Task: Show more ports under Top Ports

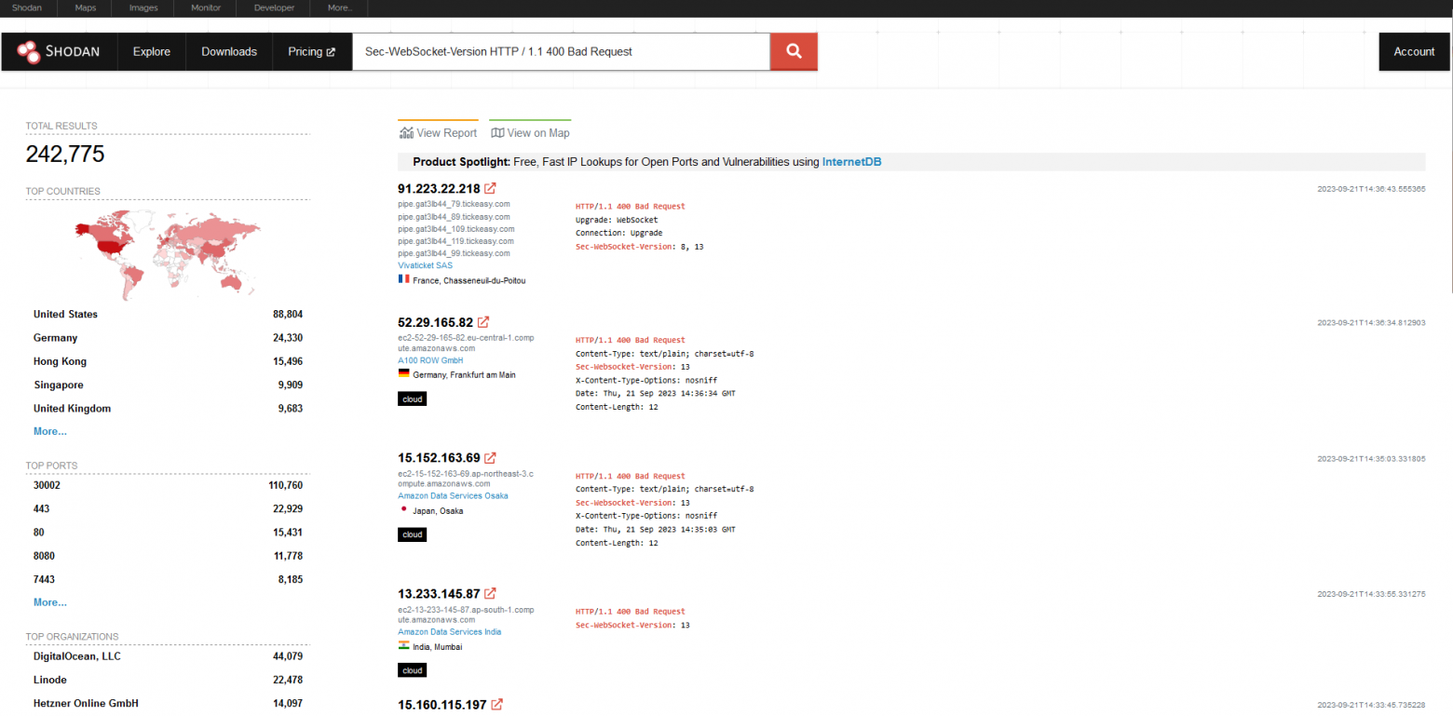Action: [x=50, y=602]
